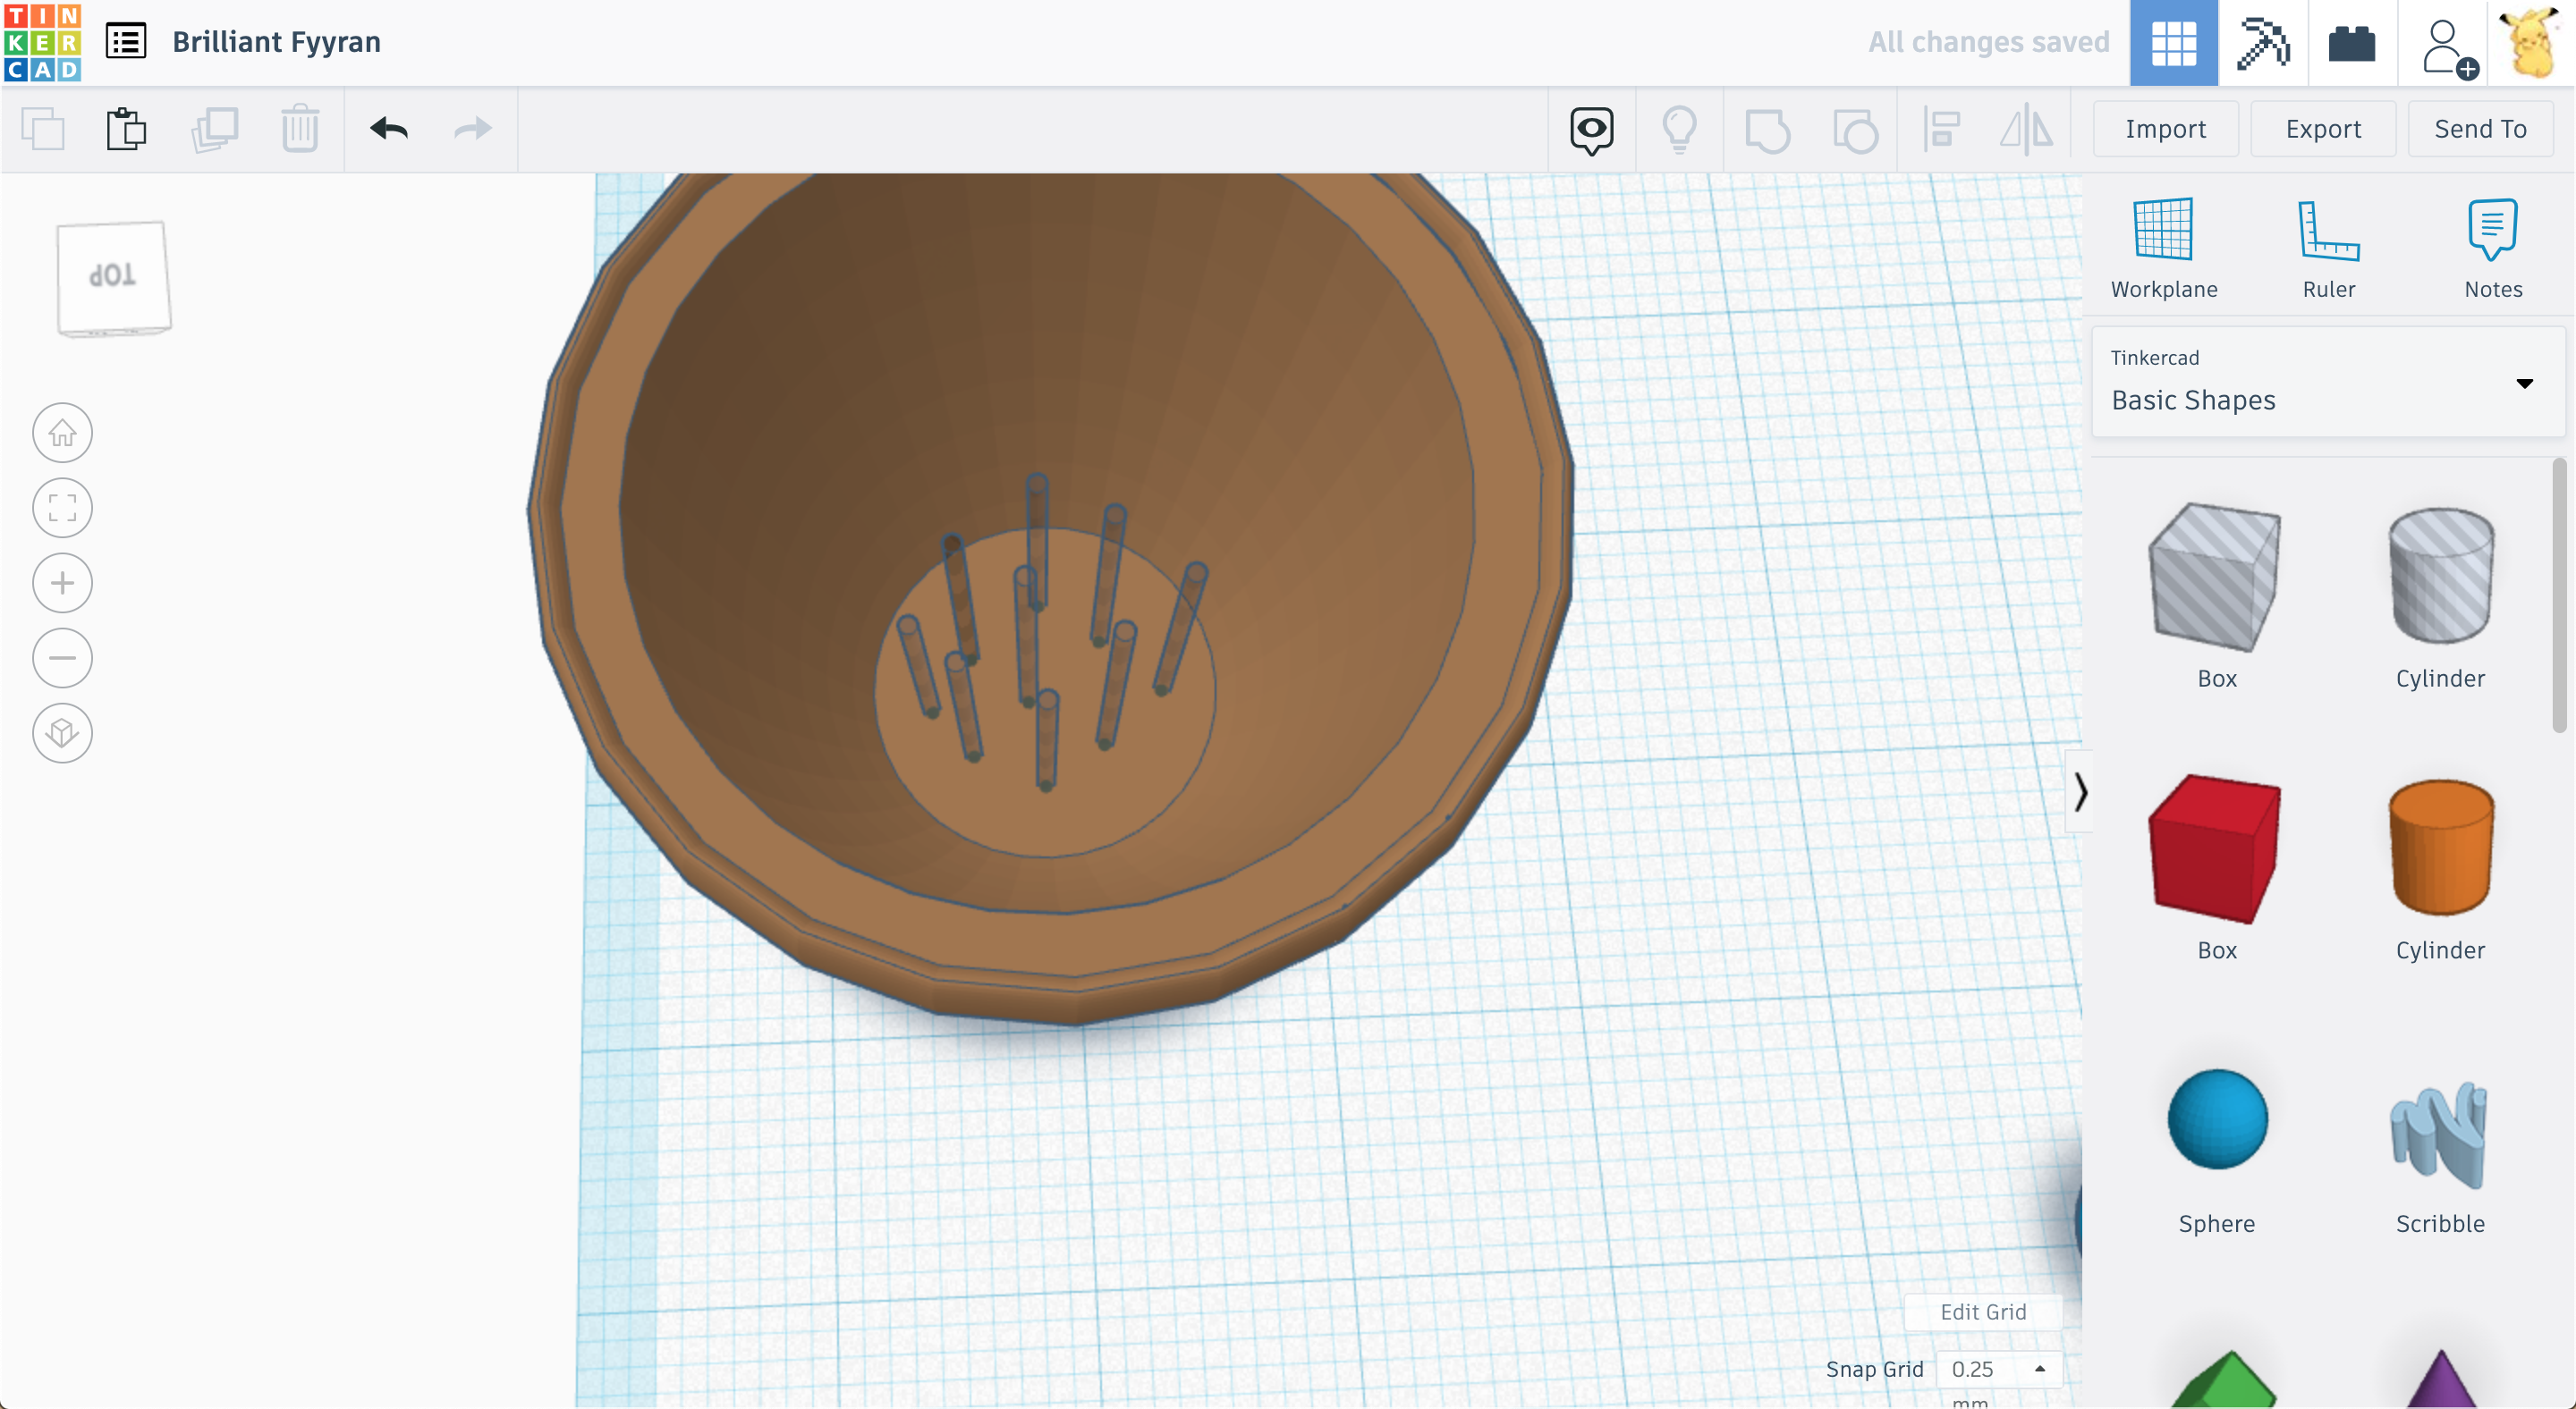The width and height of the screenshot is (2576, 1409).
Task: Click the Export button
Action: click(x=2322, y=129)
